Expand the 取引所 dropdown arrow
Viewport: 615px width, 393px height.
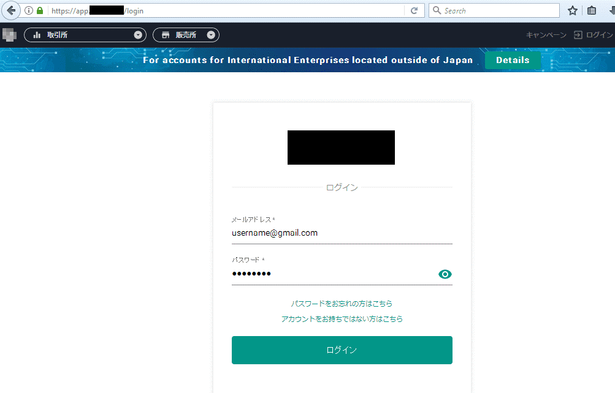tap(138, 35)
